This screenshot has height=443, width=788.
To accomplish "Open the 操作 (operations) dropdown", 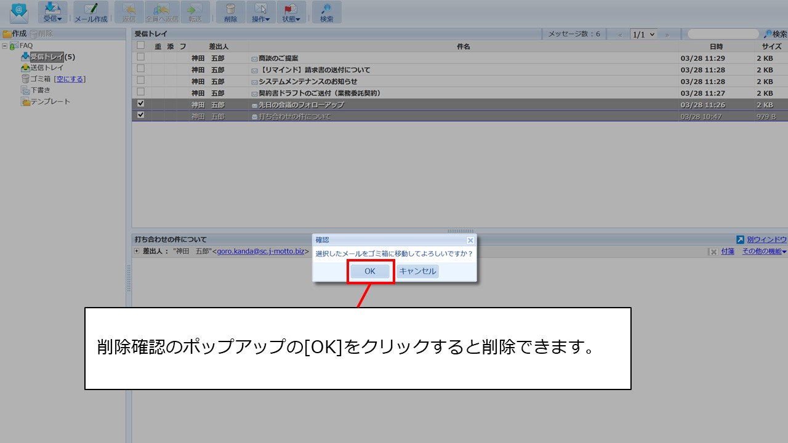I will (260, 12).
